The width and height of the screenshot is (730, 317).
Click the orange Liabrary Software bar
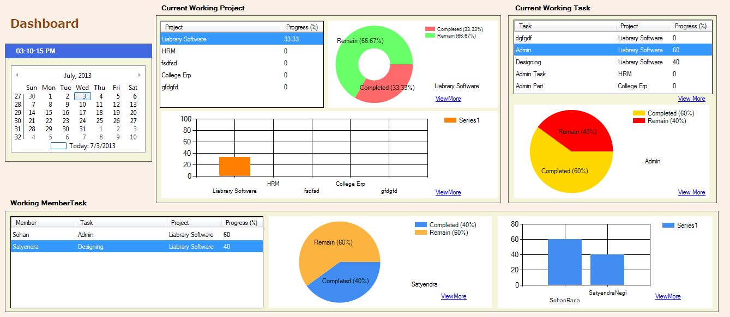pyautogui.click(x=234, y=166)
